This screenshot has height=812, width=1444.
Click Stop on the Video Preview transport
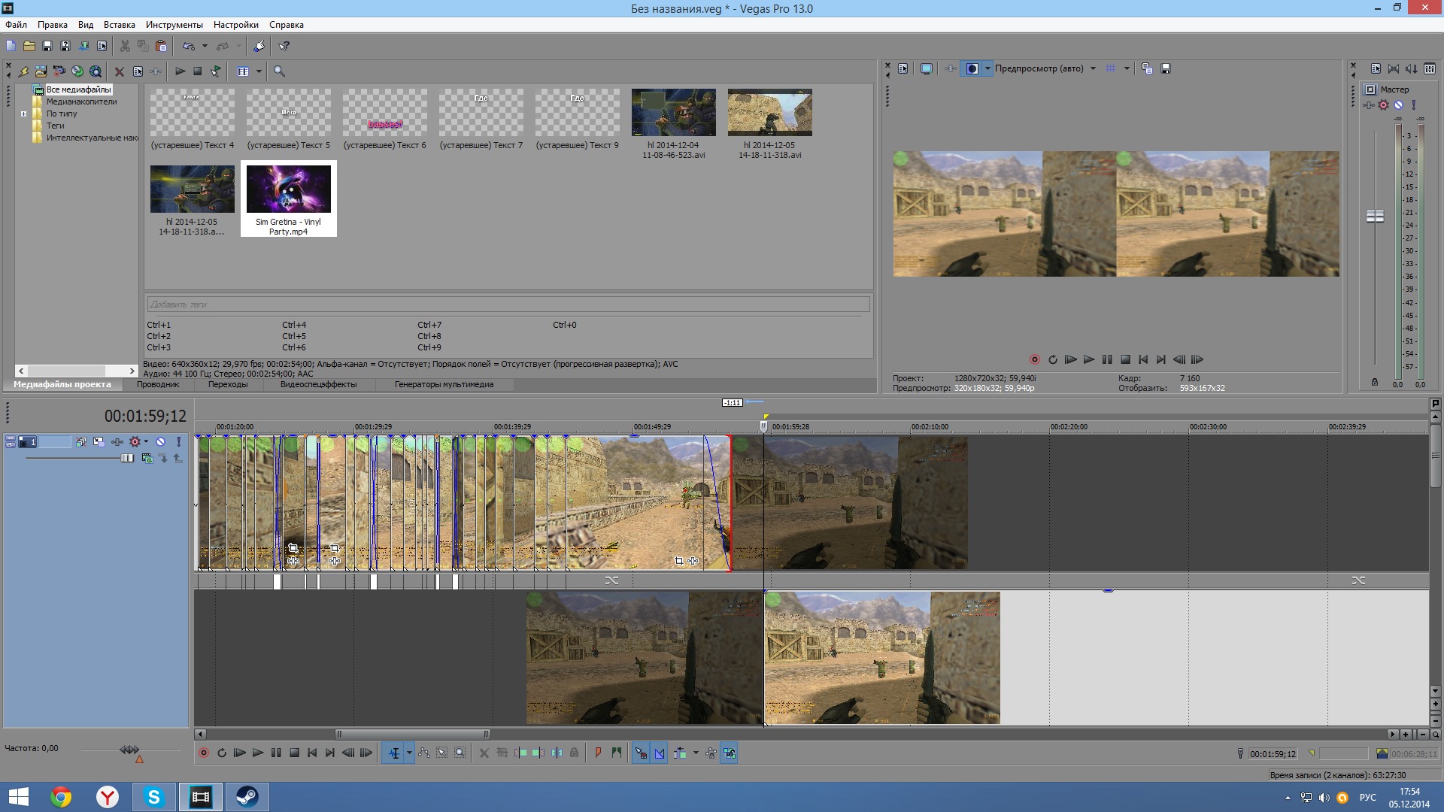[x=1125, y=359]
